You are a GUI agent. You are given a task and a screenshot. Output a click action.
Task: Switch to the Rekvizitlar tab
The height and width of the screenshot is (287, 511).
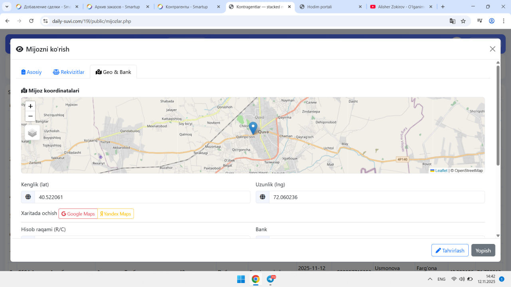69,72
